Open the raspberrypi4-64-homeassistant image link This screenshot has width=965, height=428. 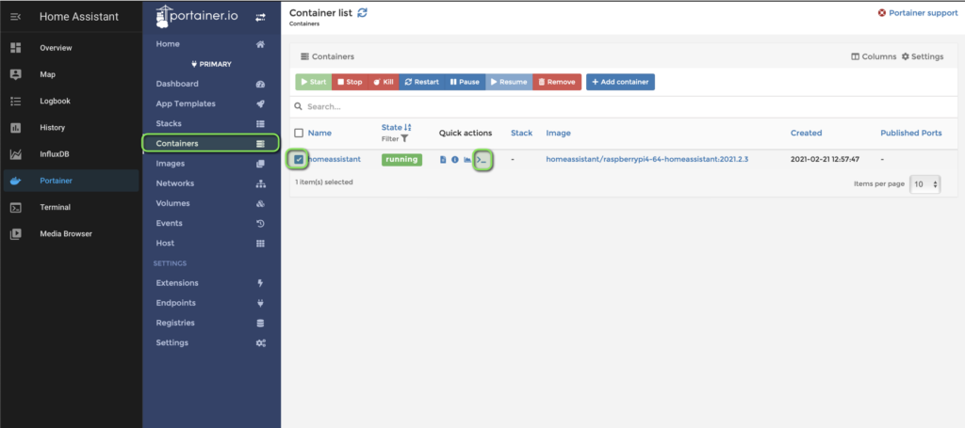point(646,160)
